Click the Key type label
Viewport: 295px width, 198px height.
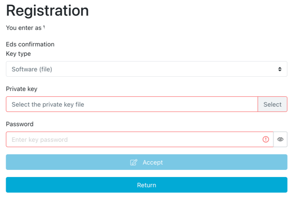coord(18,54)
